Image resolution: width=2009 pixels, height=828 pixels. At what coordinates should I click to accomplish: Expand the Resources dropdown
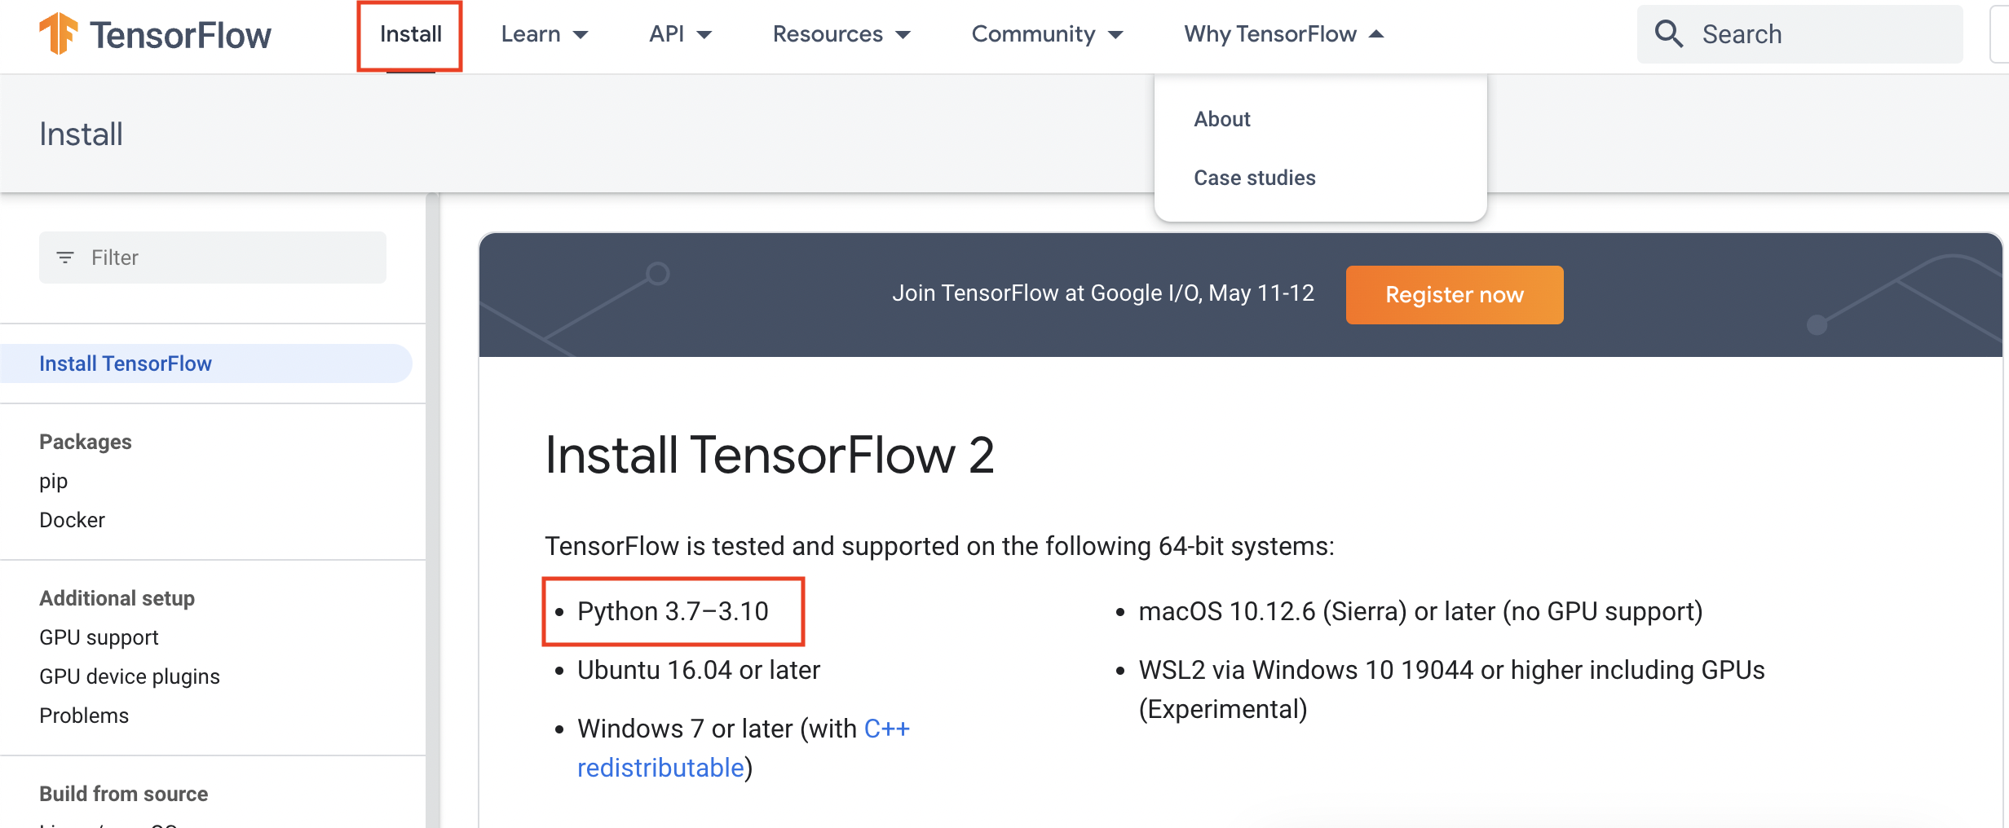(x=841, y=33)
